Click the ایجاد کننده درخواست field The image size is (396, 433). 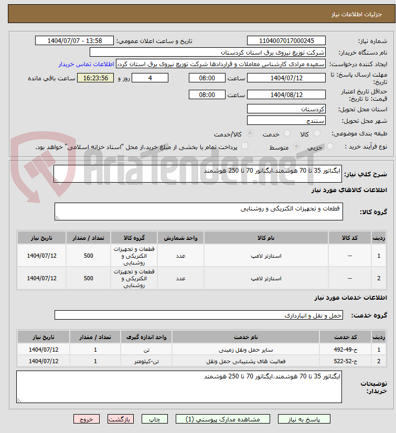pyautogui.click(x=221, y=64)
